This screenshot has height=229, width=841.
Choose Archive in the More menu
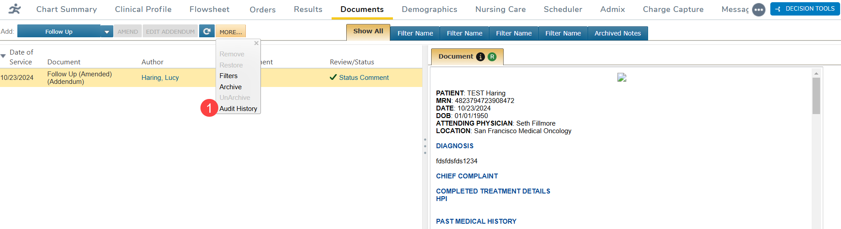point(231,87)
